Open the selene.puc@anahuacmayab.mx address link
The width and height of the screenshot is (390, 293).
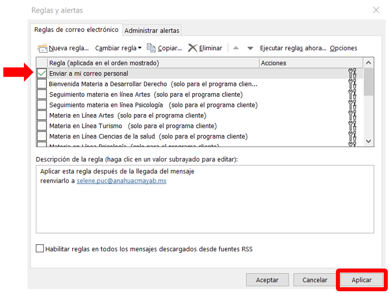(121, 181)
